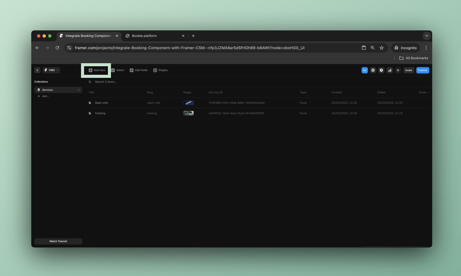Click the Image column header

tap(187, 92)
